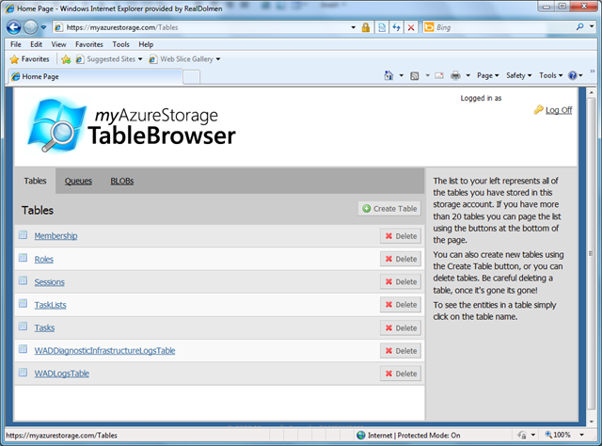
Task: Select the Home Page browser tab
Action: (x=95, y=76)
